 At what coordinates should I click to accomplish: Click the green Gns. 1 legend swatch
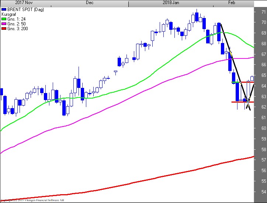tap(4, 19)
